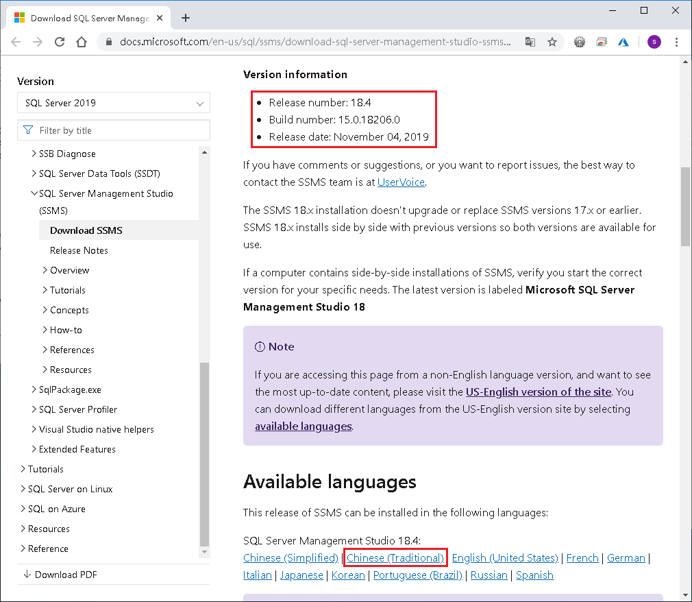Open the purple profile avatar
The width and height of the screenshot is (692, 602).
654,42
